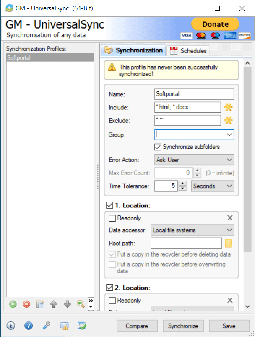Click Exclude wildcard asterisk icon
This screenshot has height=337, width=255.
pyautogui.click(x=228, y=120)
